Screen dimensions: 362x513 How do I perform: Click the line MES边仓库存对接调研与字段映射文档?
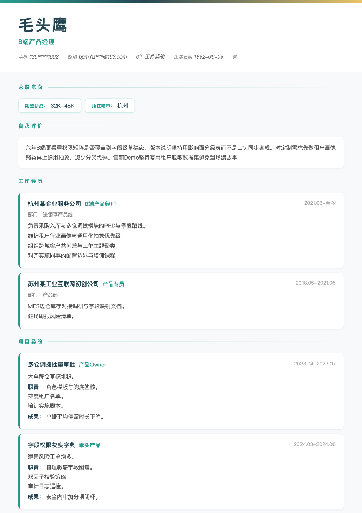(77, 307)
